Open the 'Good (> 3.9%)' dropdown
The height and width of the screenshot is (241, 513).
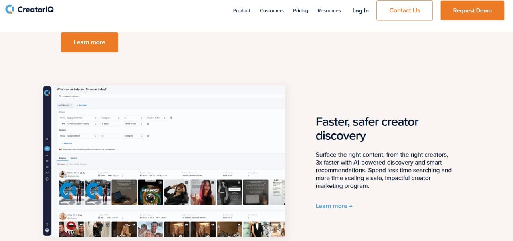156,118
